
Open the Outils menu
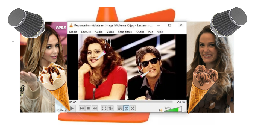point(140,32)
